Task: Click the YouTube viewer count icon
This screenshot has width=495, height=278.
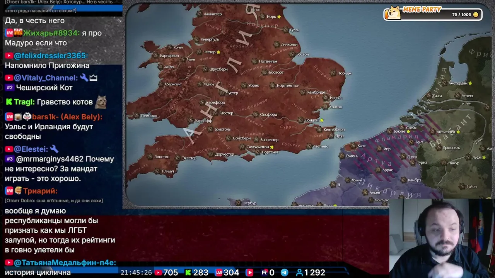Action: pyautogui.click(x=158, y=273)
